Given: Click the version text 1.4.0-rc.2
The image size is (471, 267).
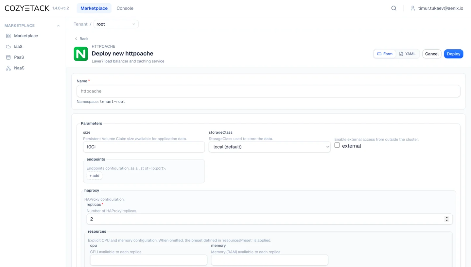Looking at the screenshot, I should [x=61, y=8].
